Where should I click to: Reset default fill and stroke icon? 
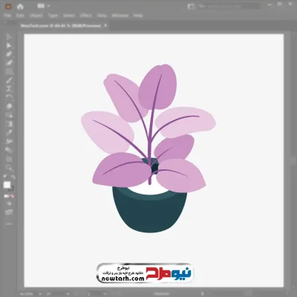tap(5, 177)
